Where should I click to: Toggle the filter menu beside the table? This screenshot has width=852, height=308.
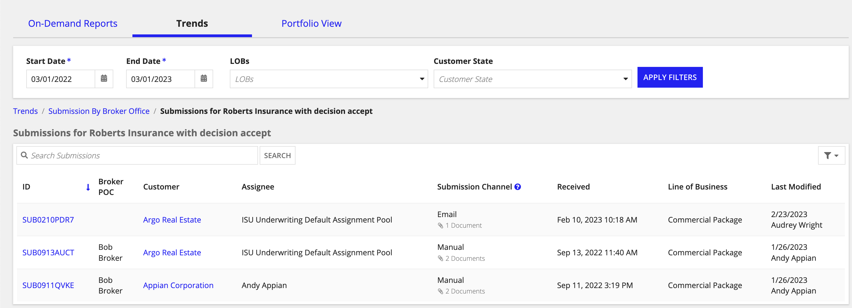click(831, 155)
